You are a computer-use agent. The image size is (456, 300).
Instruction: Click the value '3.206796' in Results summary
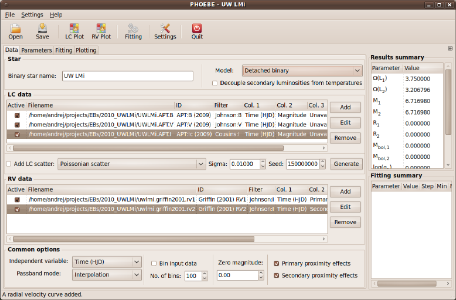pos(418,90)
